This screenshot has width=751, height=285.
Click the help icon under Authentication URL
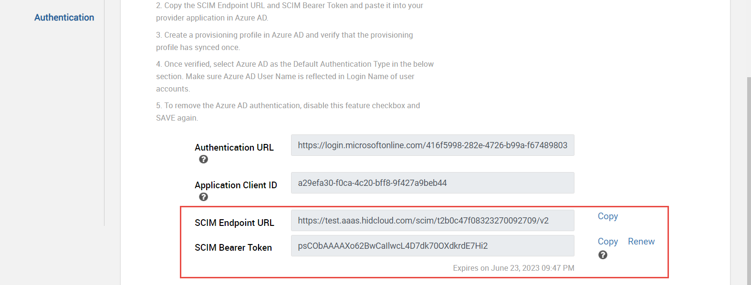[203, 159]
